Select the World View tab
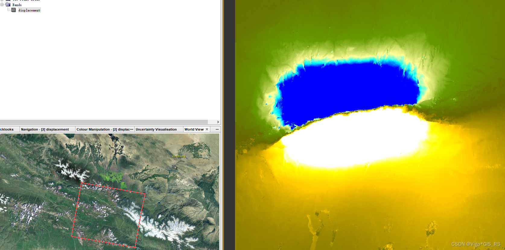Image resolution: width=505 pixels, height=250 pixels. click(194, 129)
